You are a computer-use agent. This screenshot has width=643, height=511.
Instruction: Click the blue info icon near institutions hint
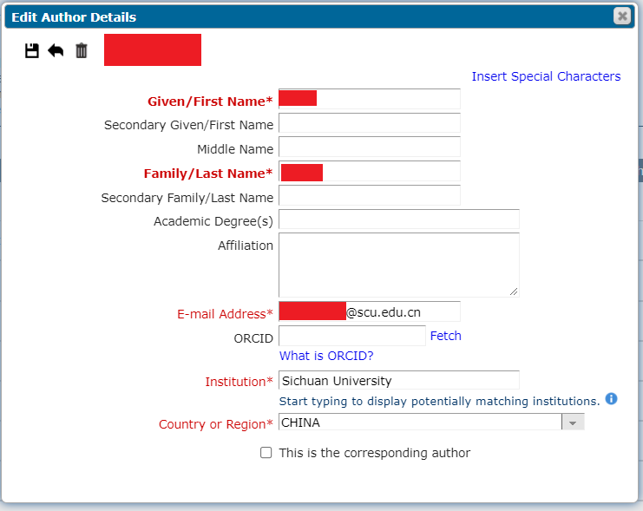611,399
